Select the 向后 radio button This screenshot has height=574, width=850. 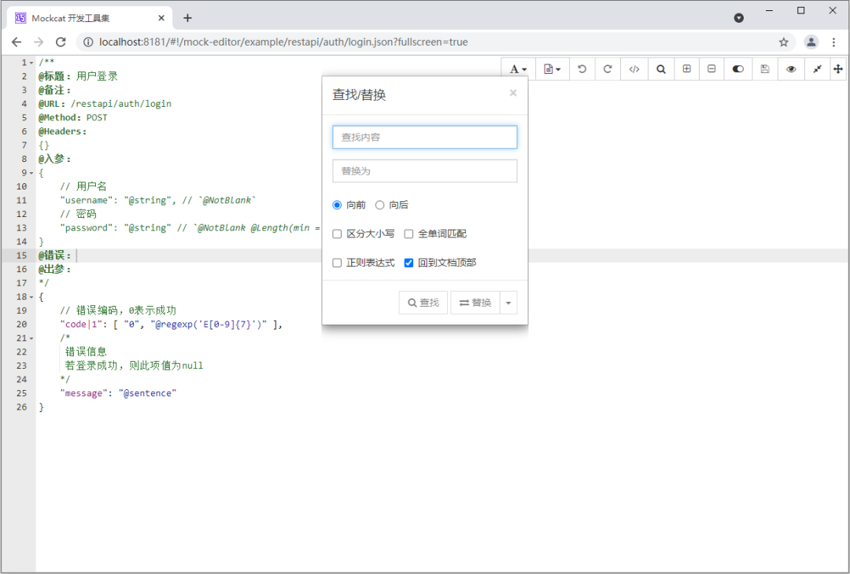(380, 205)
